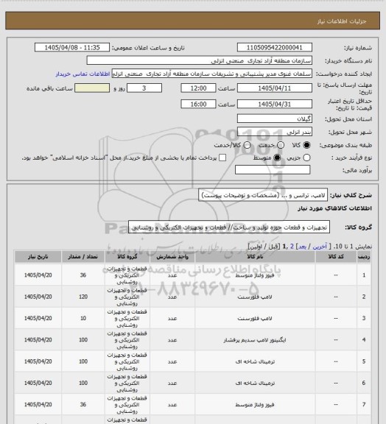Click the تاریخ نیاز column header
386x424 pixels.
[38, 257]
